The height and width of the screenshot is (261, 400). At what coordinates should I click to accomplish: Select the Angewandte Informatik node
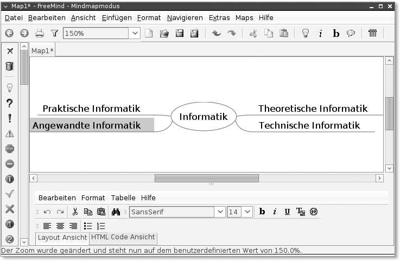click(87, 125)
